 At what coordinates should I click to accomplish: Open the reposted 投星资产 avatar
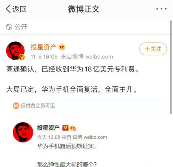pyautogui.click(x=23, y=132)
